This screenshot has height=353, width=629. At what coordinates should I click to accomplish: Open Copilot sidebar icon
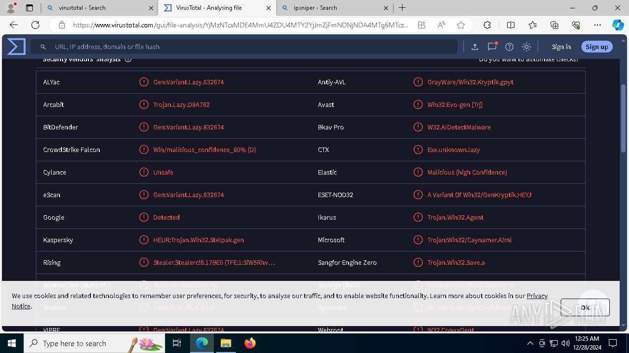click(618, 25)
